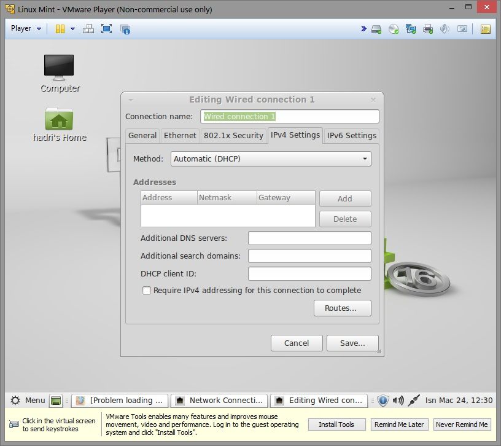Click the show desktop panel icon
The height and width of the screenshot is (446, 501).
[56, 401]
